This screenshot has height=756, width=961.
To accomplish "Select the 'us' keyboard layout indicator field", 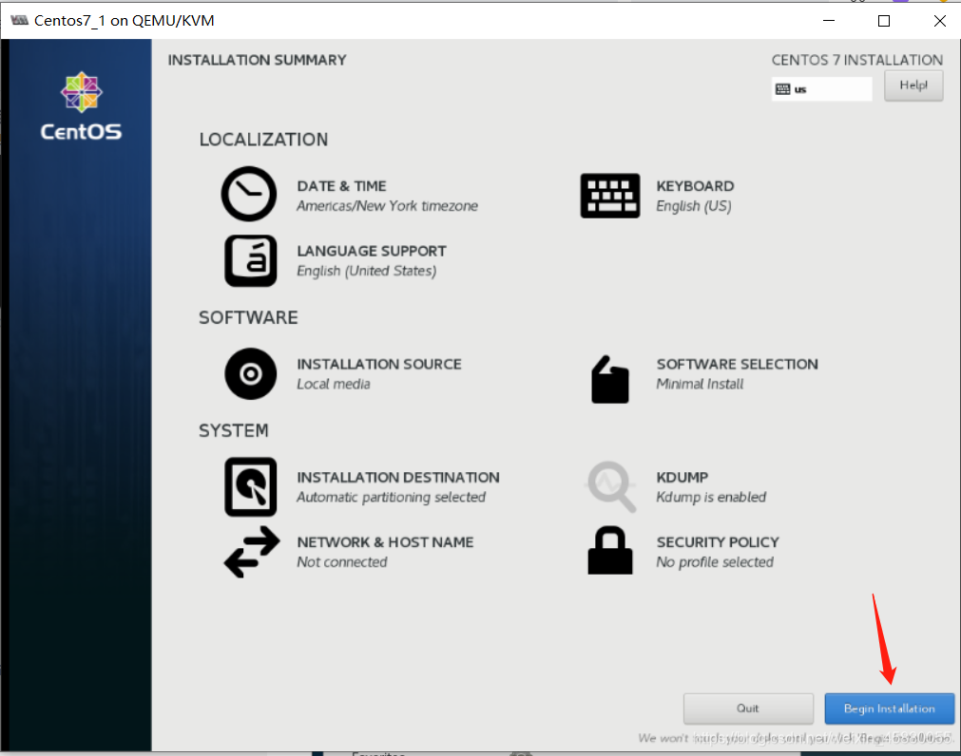I will 821,89.
